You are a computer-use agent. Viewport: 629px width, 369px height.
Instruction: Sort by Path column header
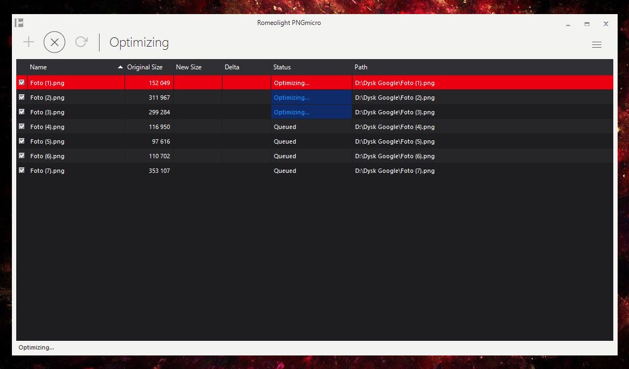[361, 67]
